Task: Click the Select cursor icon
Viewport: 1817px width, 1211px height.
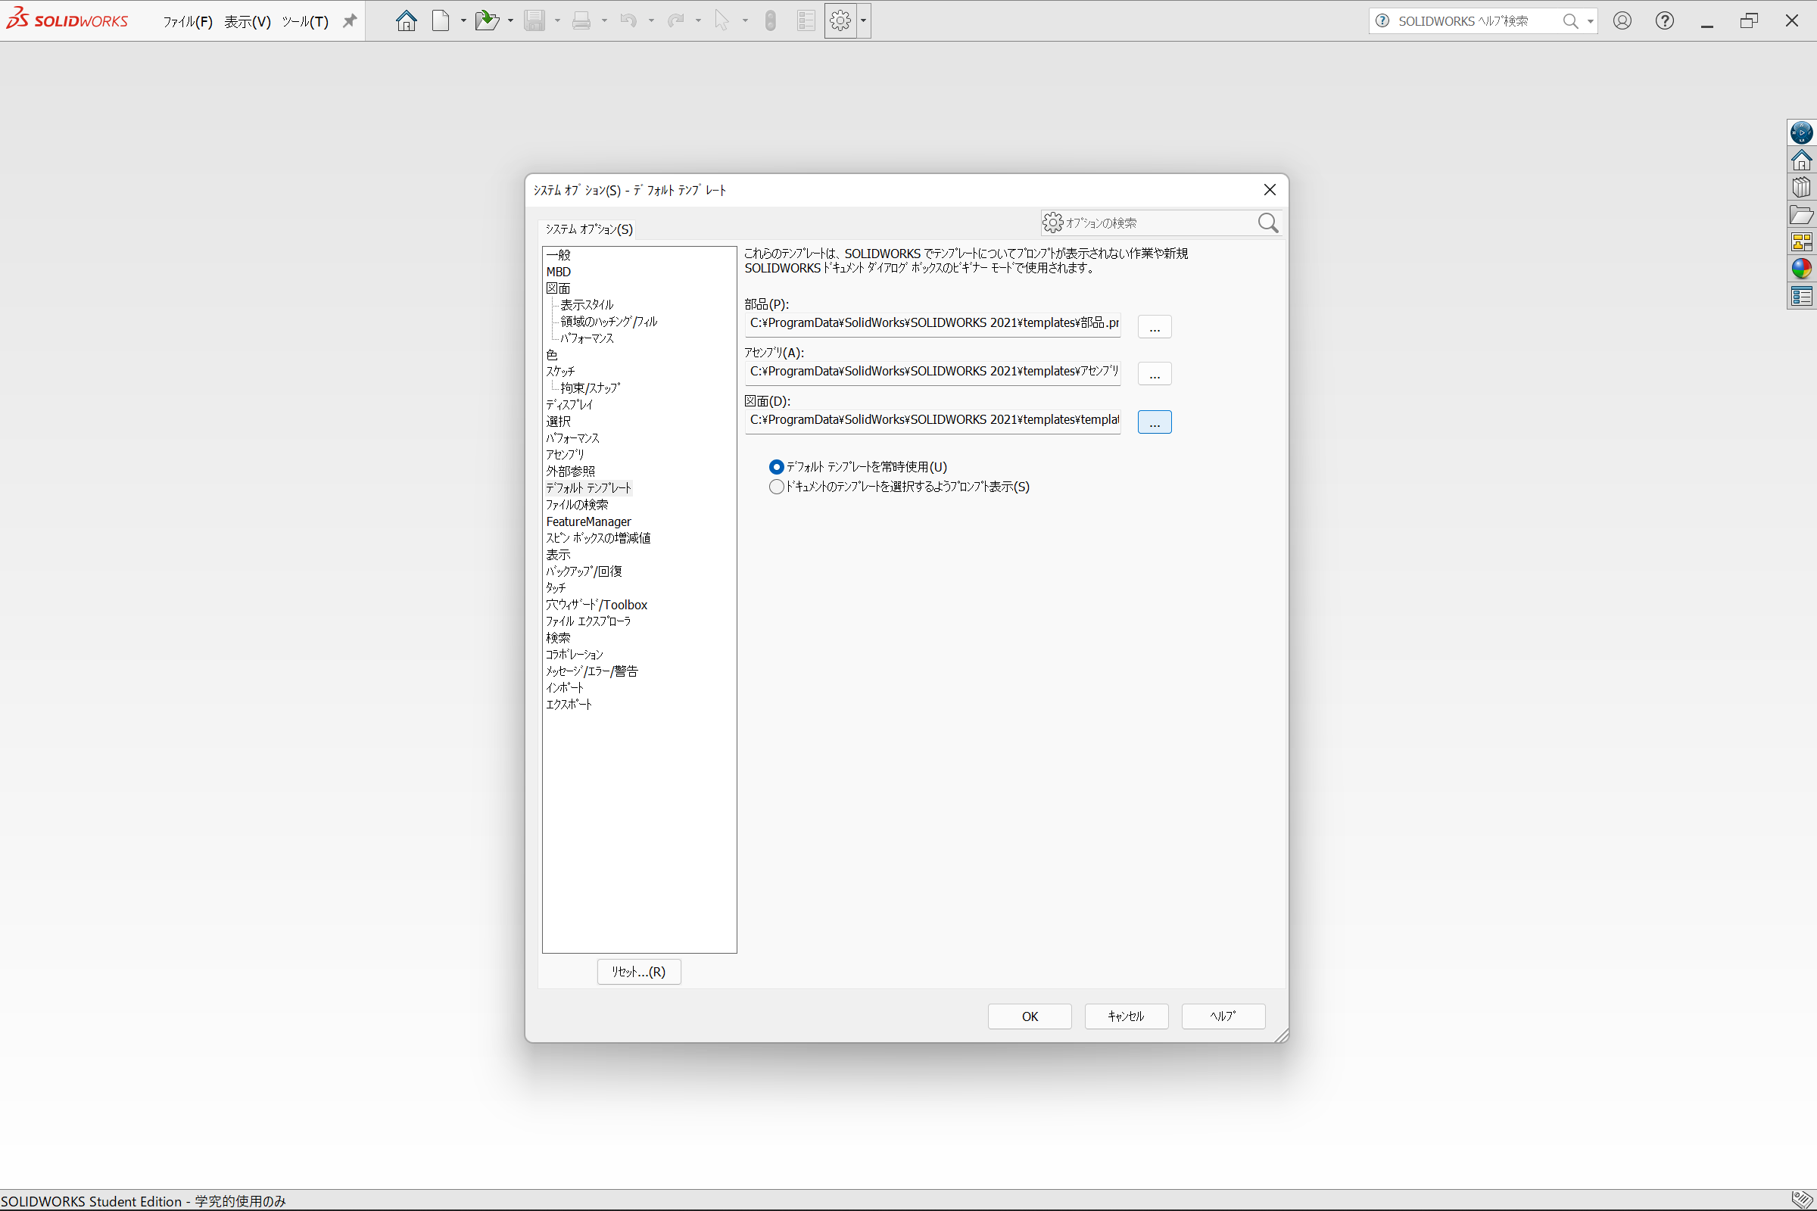Action: click(722, 21)
